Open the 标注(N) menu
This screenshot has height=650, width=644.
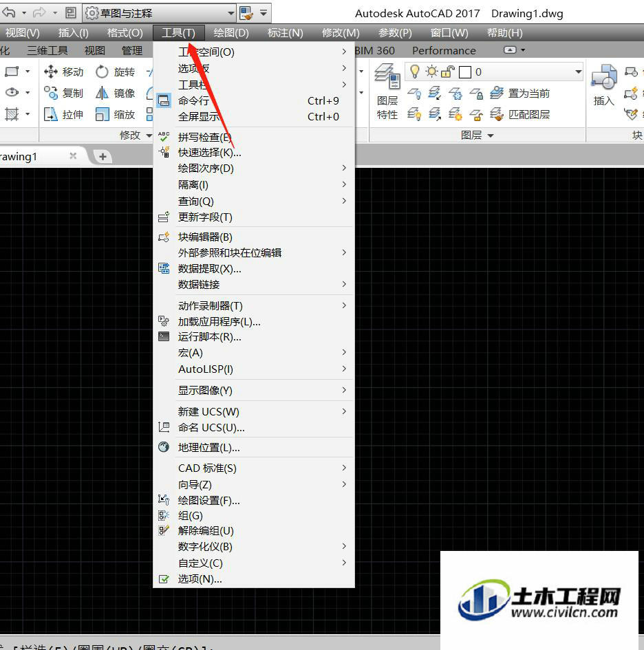[286, 33]
